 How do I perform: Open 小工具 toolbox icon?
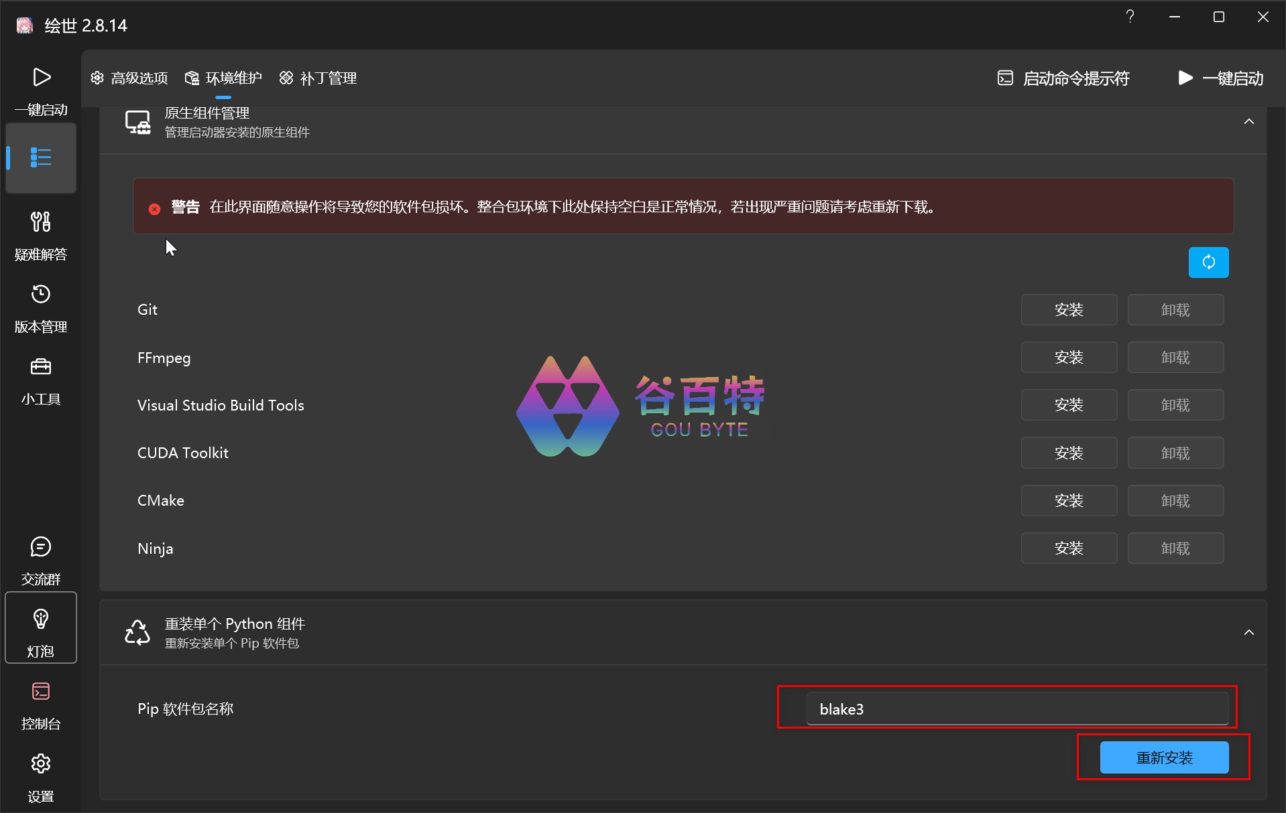(41, 367)
